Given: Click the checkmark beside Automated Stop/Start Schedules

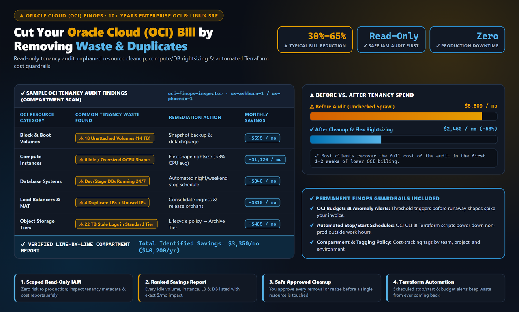Looking at the screenshot, I should pyautogui.click(x=311, y=226).
